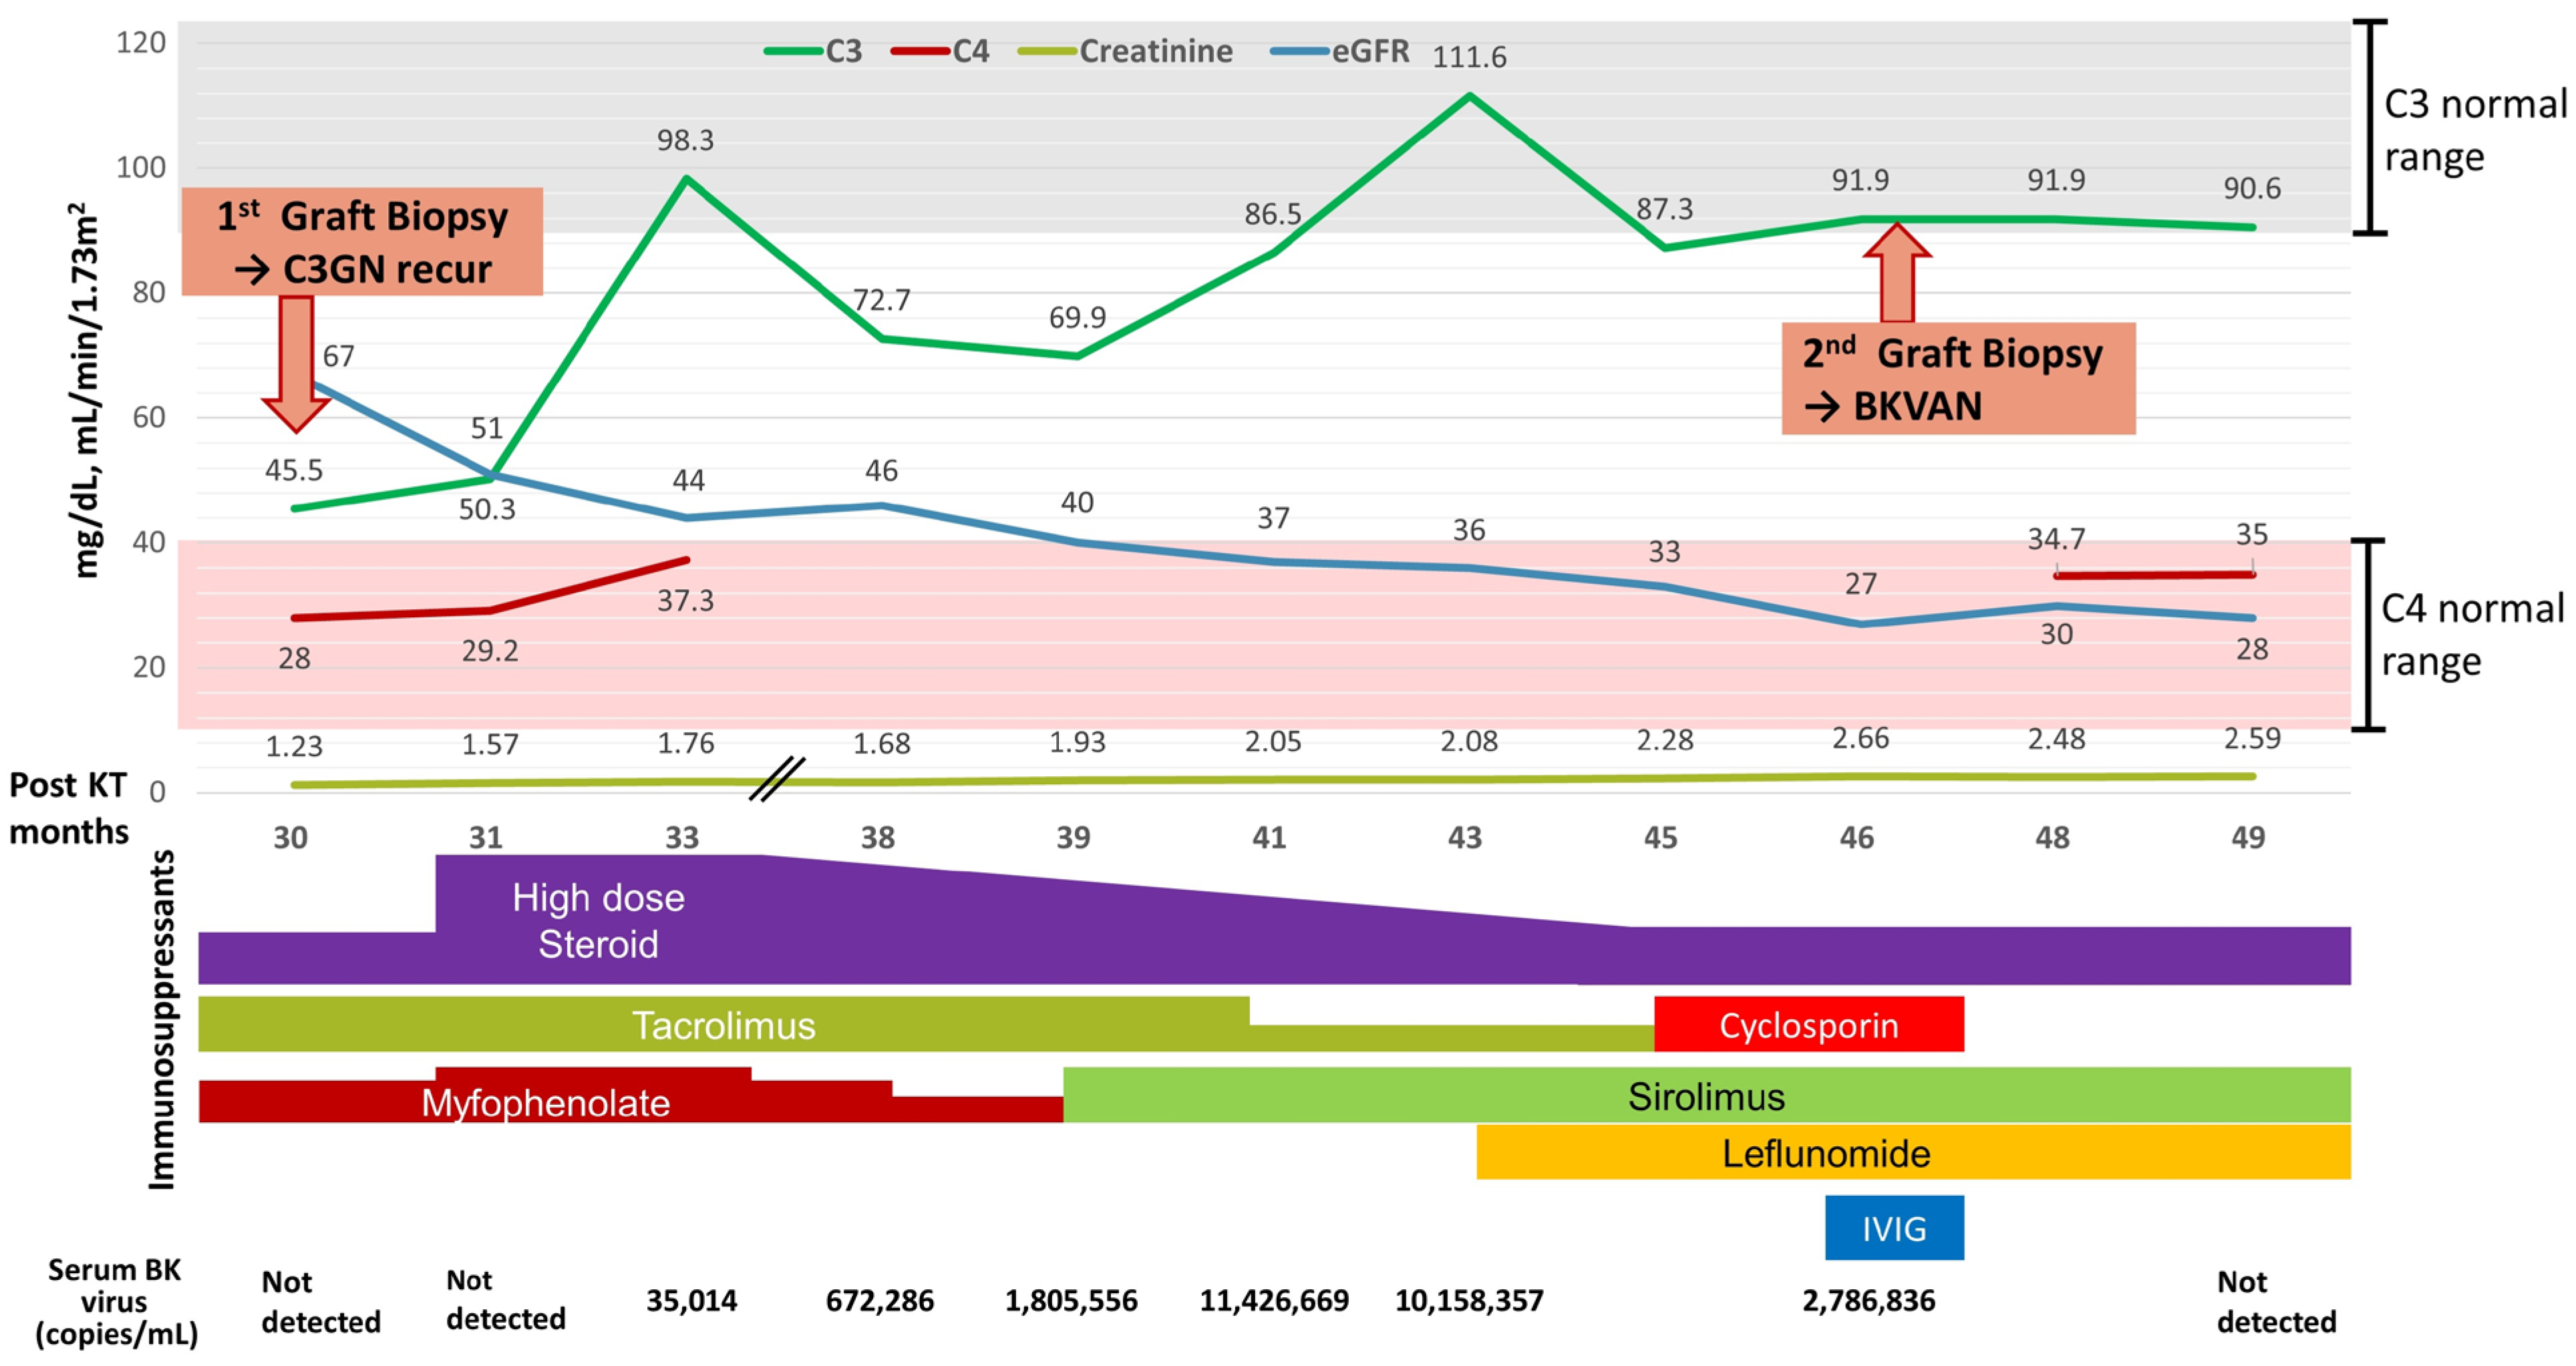This screenshot has width=2576, height=1366.
Task: Click the Creatinine legend entry
Action: [1155, 51]
